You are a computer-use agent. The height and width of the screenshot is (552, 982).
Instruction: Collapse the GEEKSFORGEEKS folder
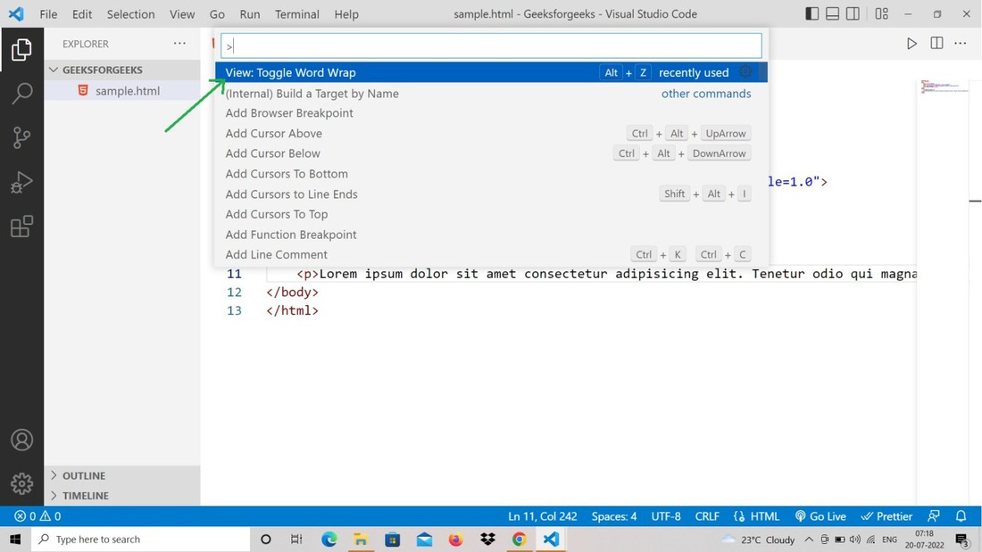coord(122,70)
